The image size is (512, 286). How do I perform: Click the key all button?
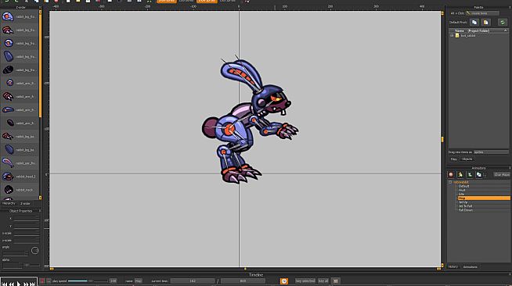323,281
